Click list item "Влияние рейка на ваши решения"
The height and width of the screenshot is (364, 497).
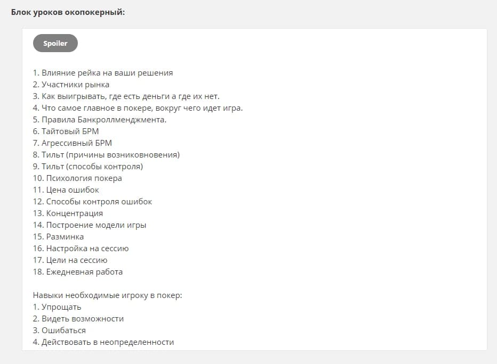pyautogui.click(x=103, y=73)
